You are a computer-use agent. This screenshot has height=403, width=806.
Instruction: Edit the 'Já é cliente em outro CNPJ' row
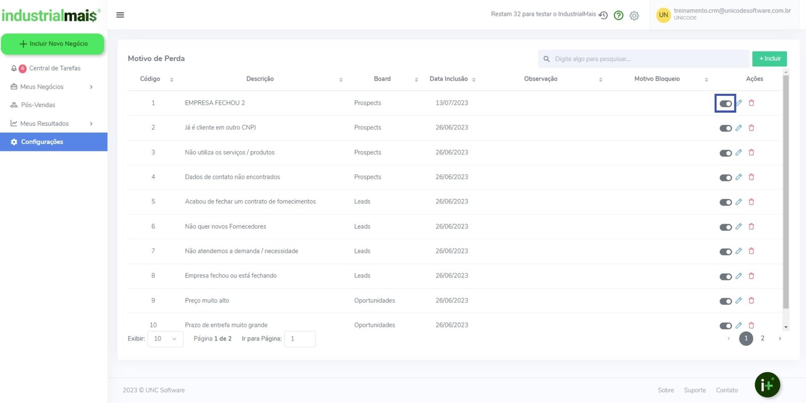pos(738,128)
